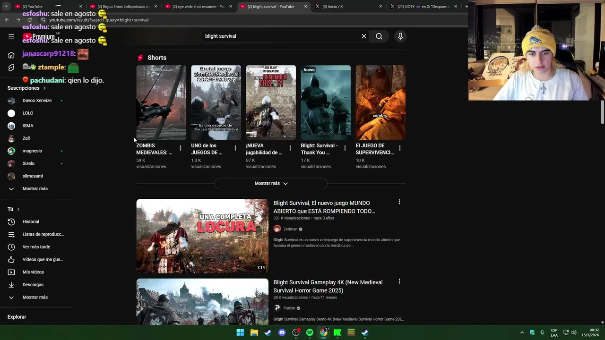605x340 pixels.
Task: Expand Shorts with Mostrar más button
Action: click(x=271, y=183)
